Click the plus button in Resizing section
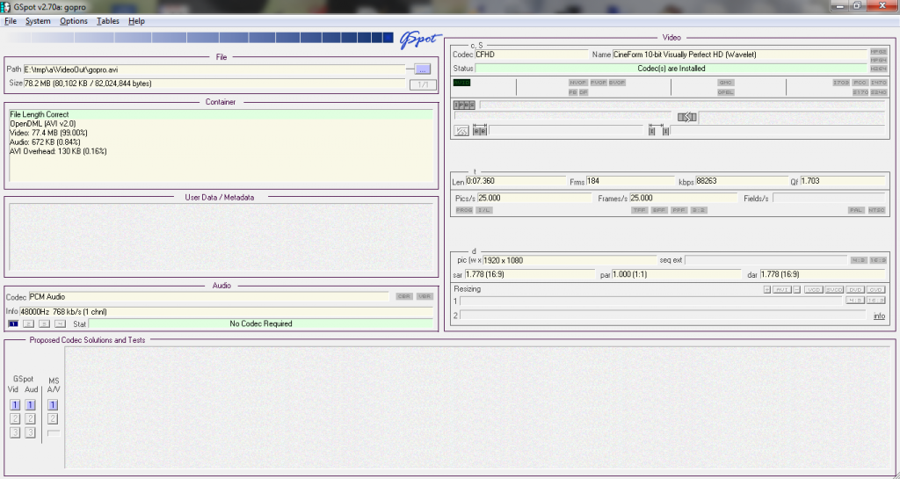Screen dimensions: 900x479 (766, 289)
